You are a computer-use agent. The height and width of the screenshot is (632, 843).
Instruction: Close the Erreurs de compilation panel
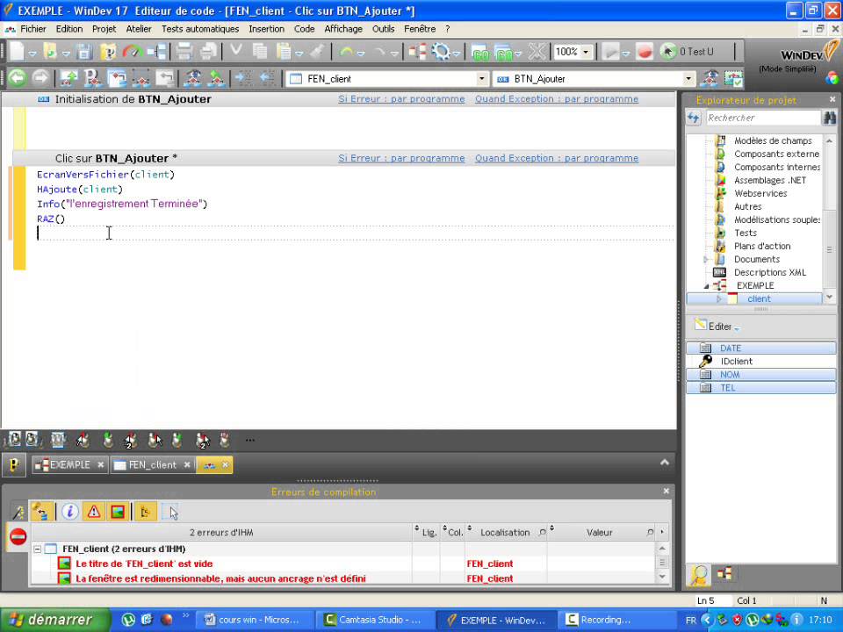click(666, 491)
